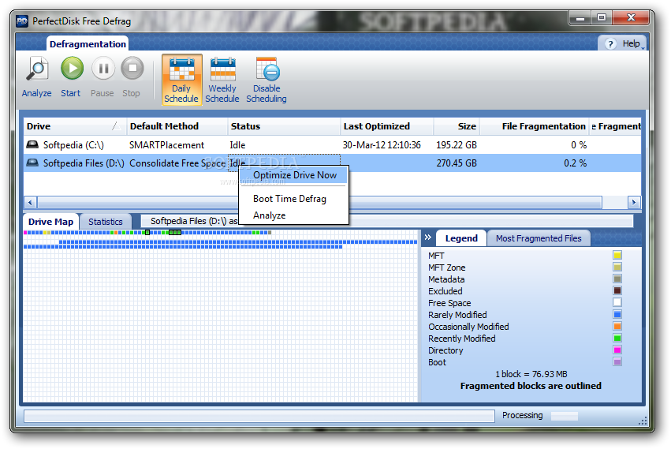Image resolution: width=671 pixels, height=449 pixels.
Task: Switch to the Statistics tab
Action: pyautogui.click(x=106, y=222)
